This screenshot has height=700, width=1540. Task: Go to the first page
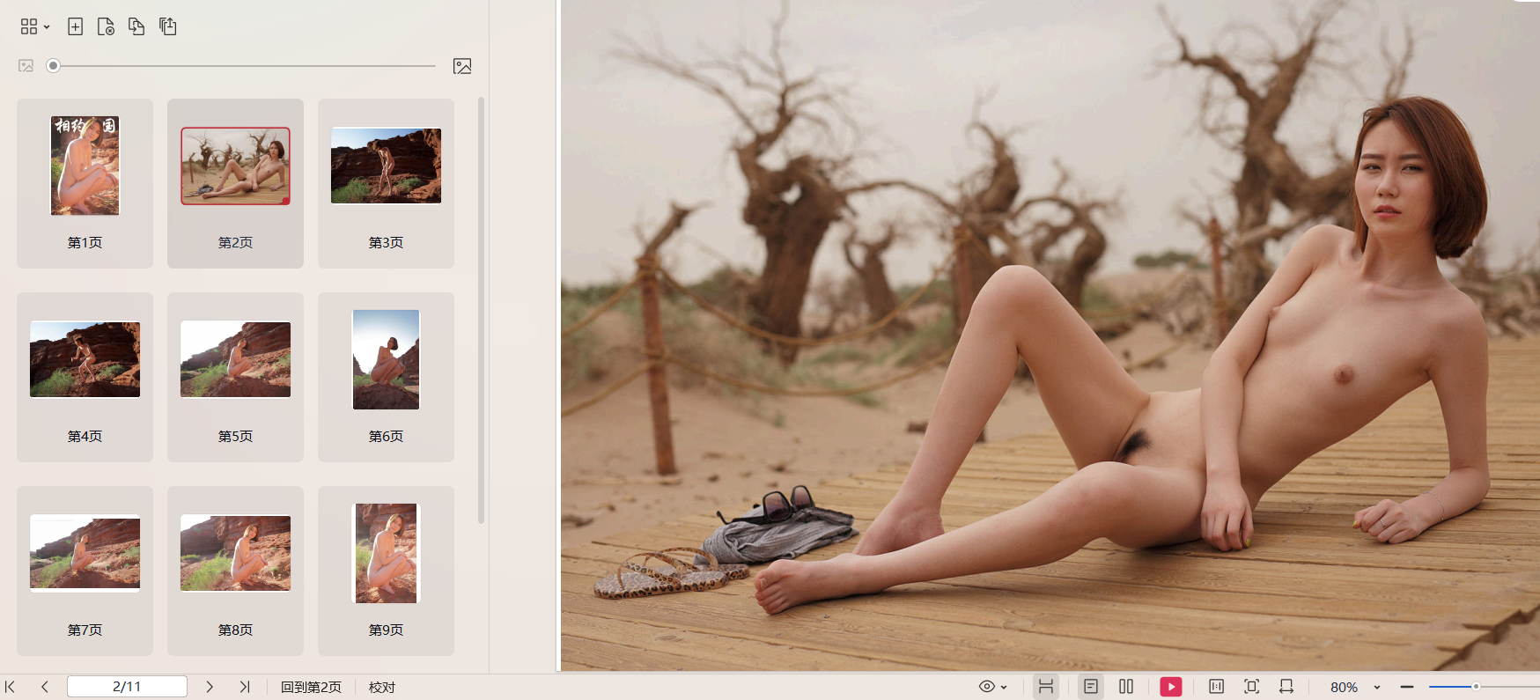[x=11, y=687]
